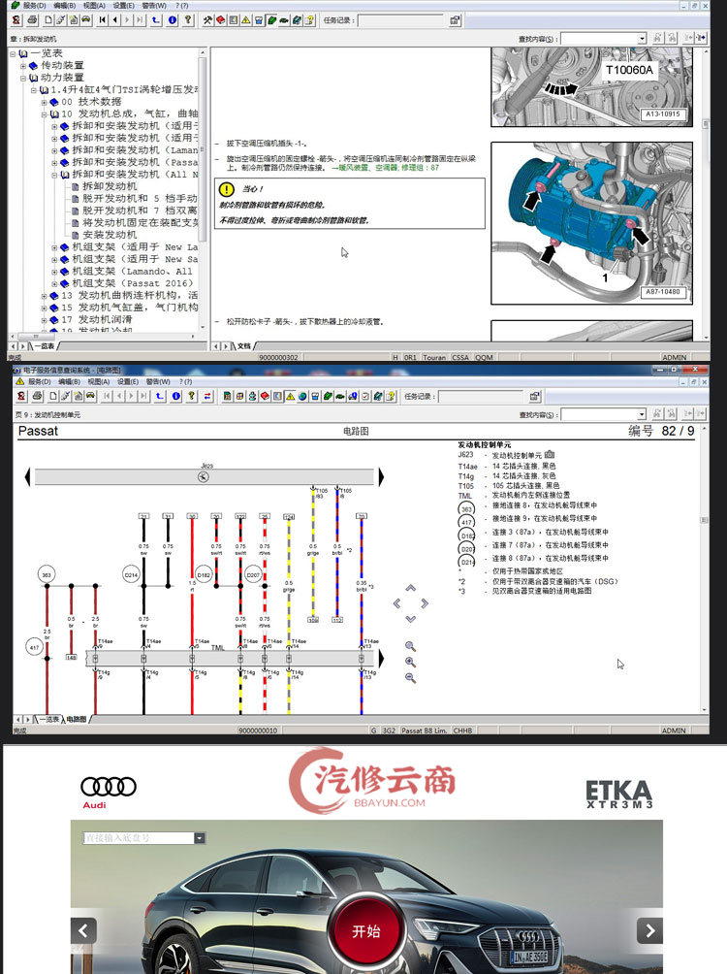Go to the previous car with left arrow
This screenshot has height=974, width=727.
pyautogui.click(x=83, y=930)
